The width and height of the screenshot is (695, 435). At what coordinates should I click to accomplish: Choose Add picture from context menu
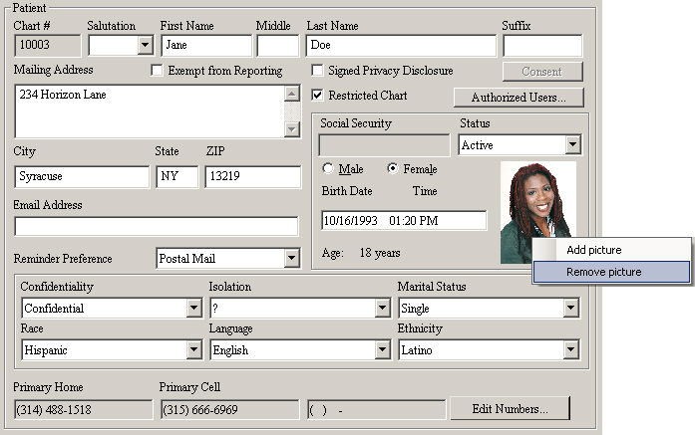[x=593, y=250]
